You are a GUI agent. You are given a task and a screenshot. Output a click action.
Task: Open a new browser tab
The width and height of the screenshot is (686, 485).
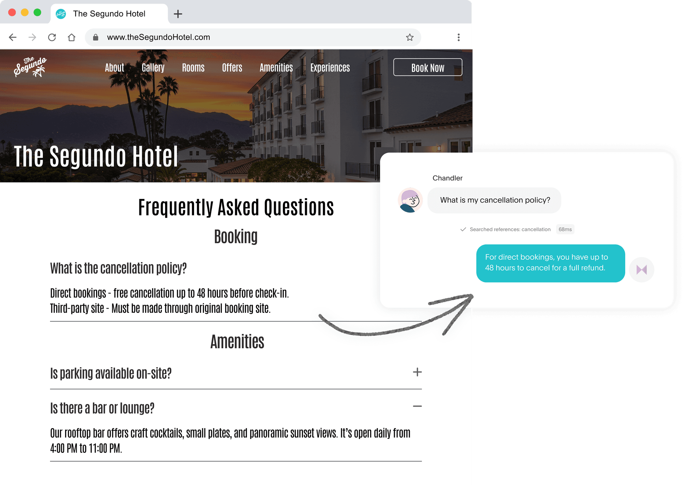[x=178, y=14]
